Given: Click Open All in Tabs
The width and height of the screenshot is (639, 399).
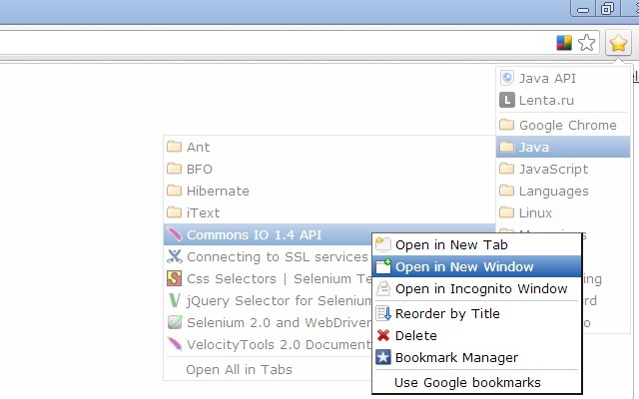Looking at the screenshot, I should [x=240, y=369].
